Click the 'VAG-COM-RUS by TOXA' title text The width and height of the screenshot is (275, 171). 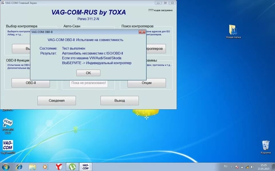[89, 12]
